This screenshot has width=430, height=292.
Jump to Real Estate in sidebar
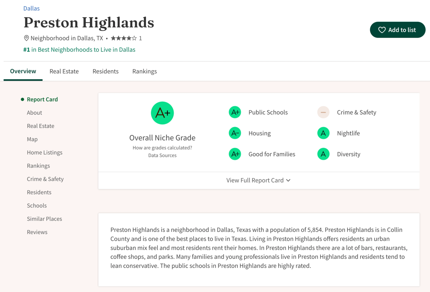[41, 126]
